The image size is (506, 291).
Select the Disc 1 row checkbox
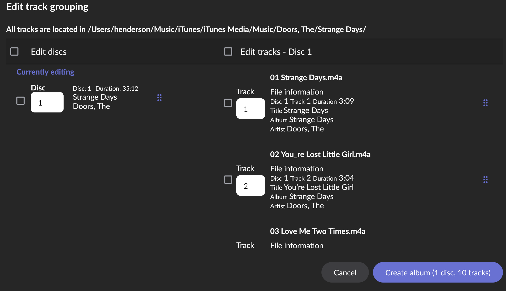(21, 101)
